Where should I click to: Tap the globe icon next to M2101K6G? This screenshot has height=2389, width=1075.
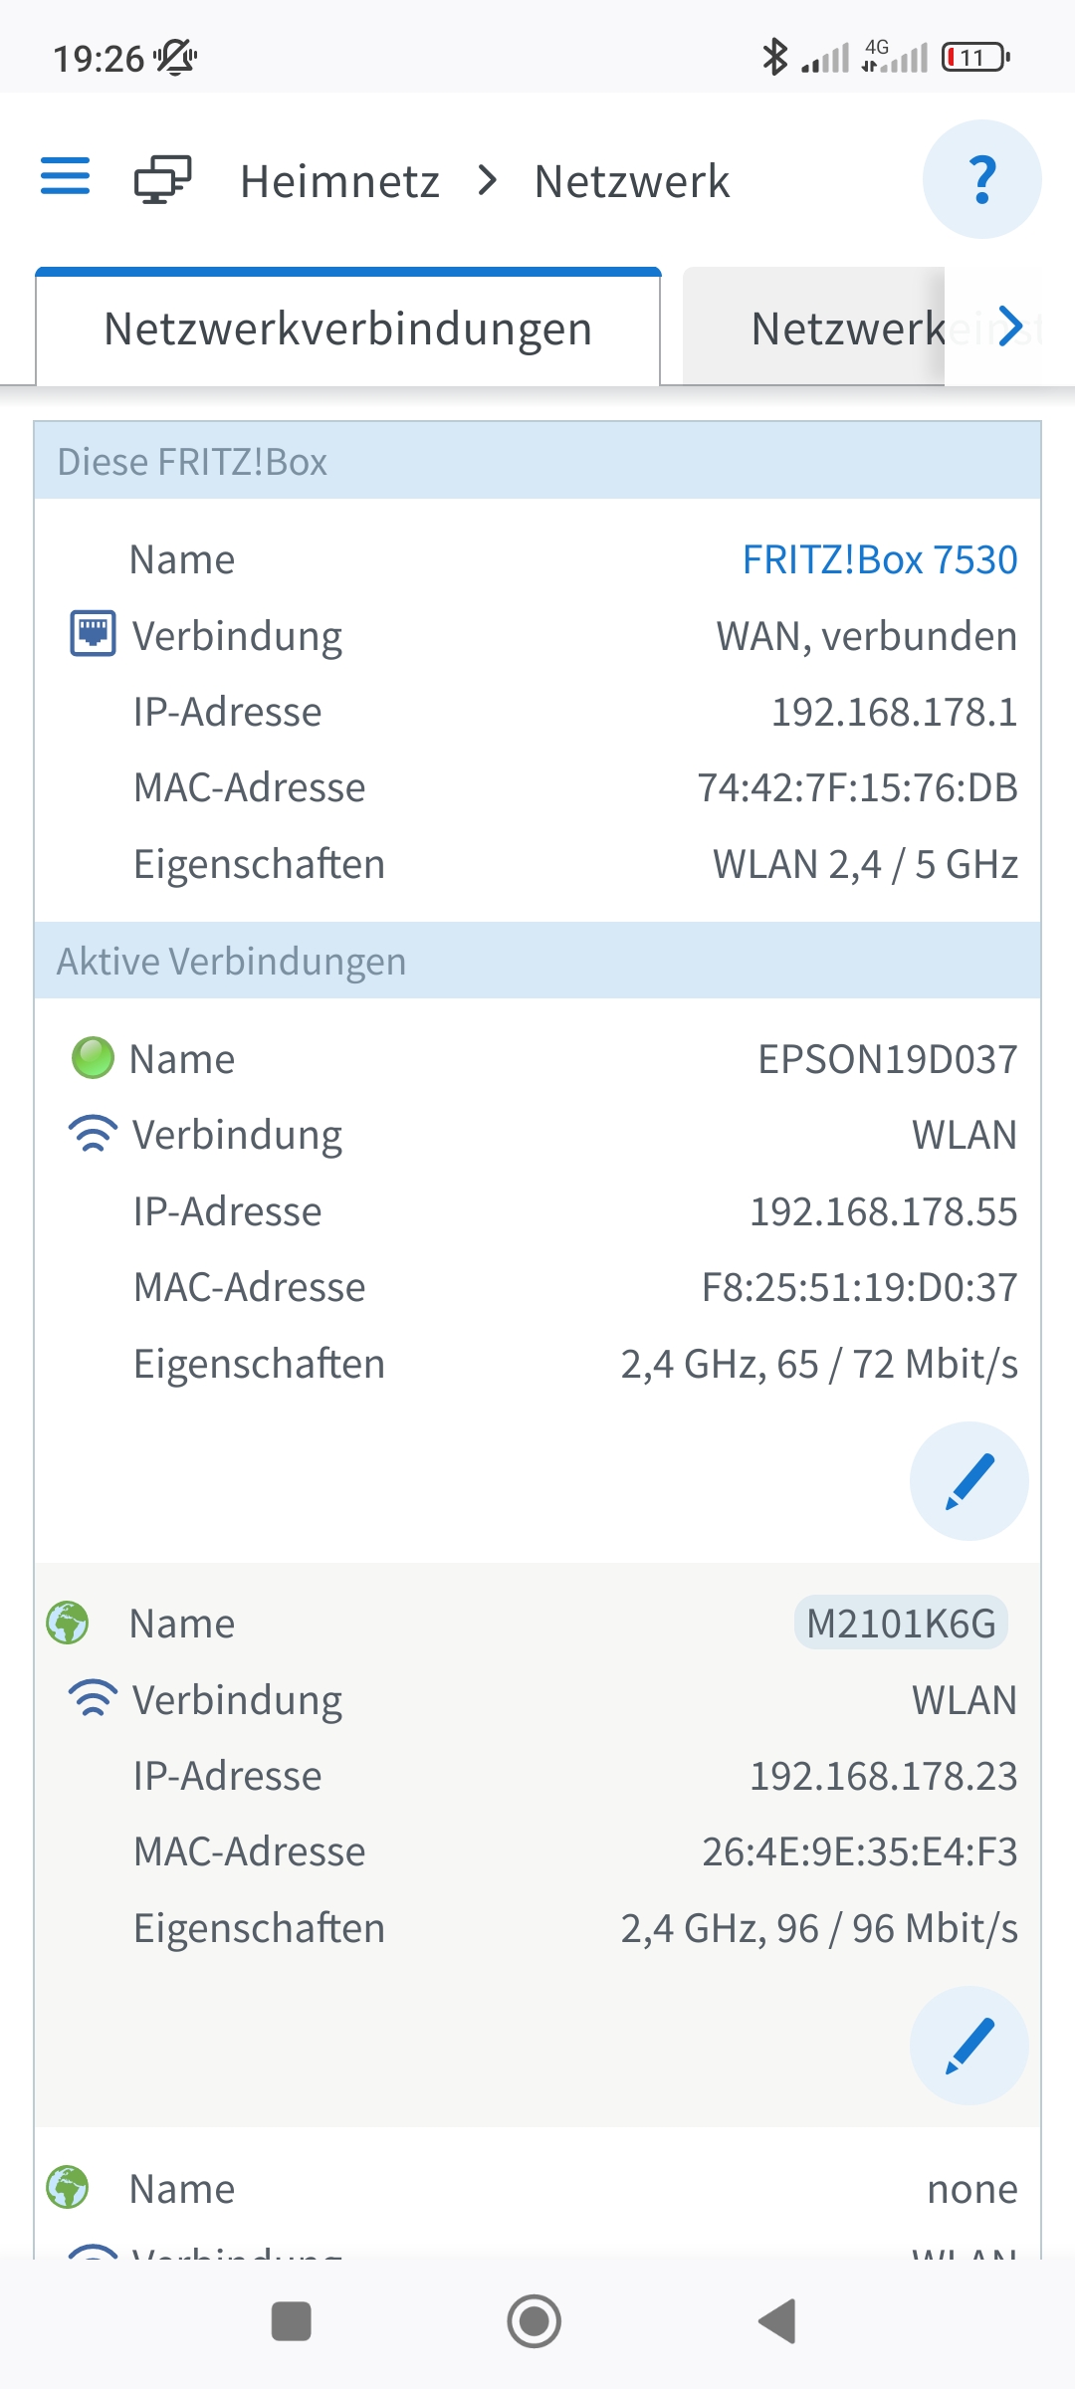(68, 1623)
